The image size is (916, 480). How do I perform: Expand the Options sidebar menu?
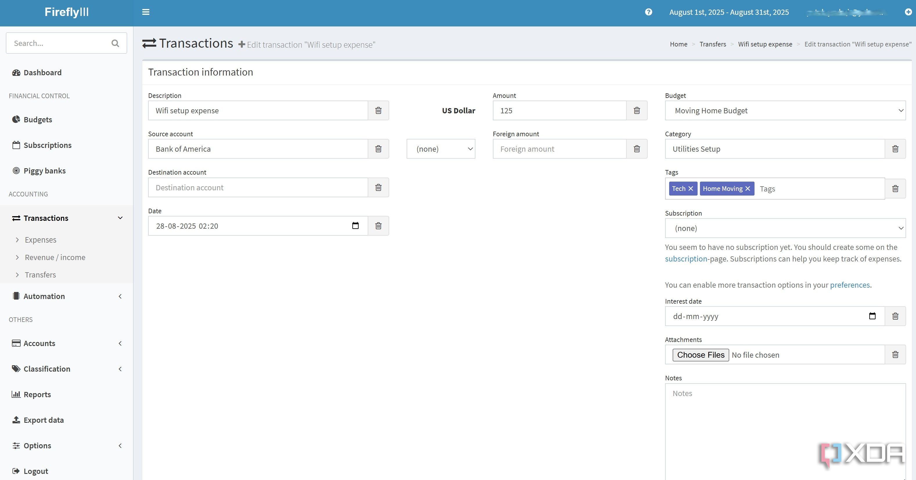click(67, 445)
